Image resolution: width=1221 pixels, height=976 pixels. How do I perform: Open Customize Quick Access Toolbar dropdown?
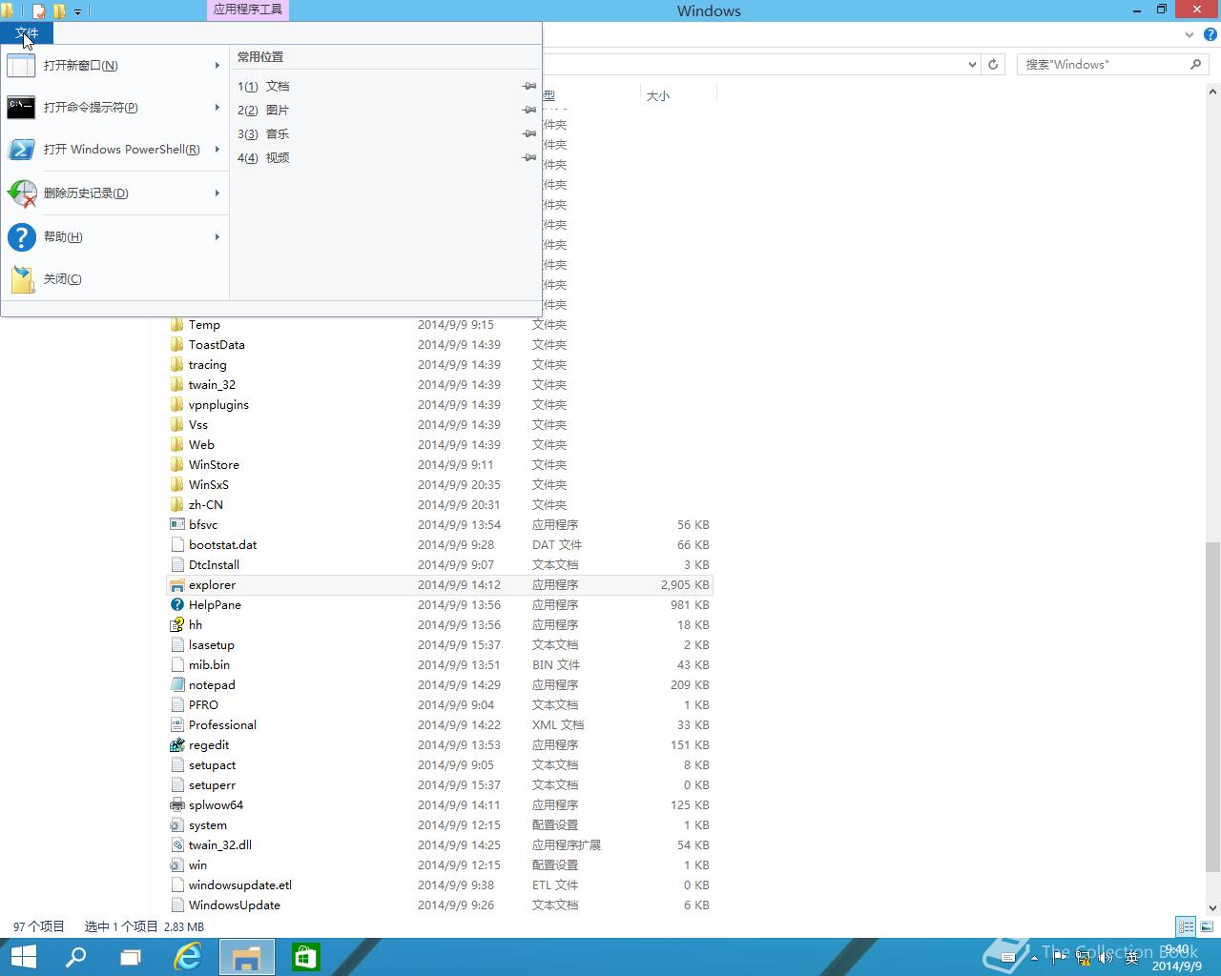[x=77, y=12]
